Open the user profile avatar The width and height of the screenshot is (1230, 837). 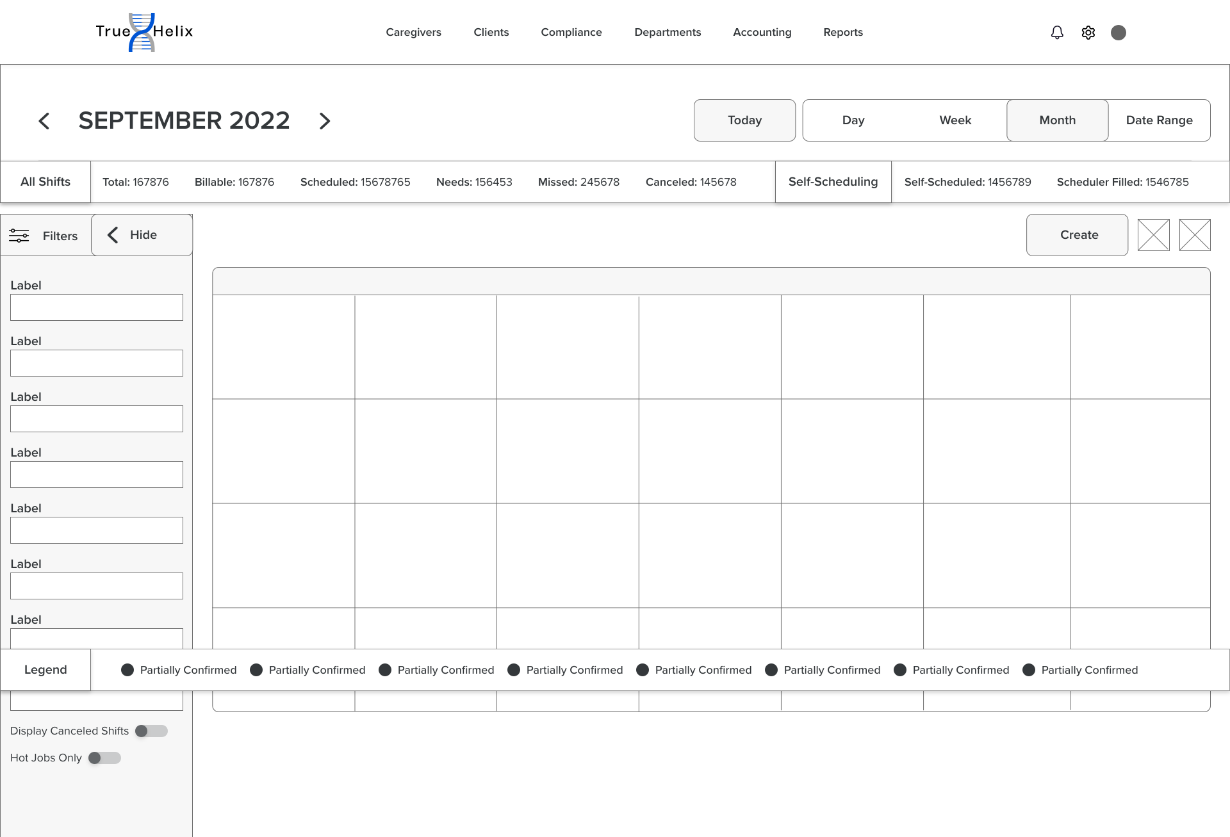tap(1119, 33)
